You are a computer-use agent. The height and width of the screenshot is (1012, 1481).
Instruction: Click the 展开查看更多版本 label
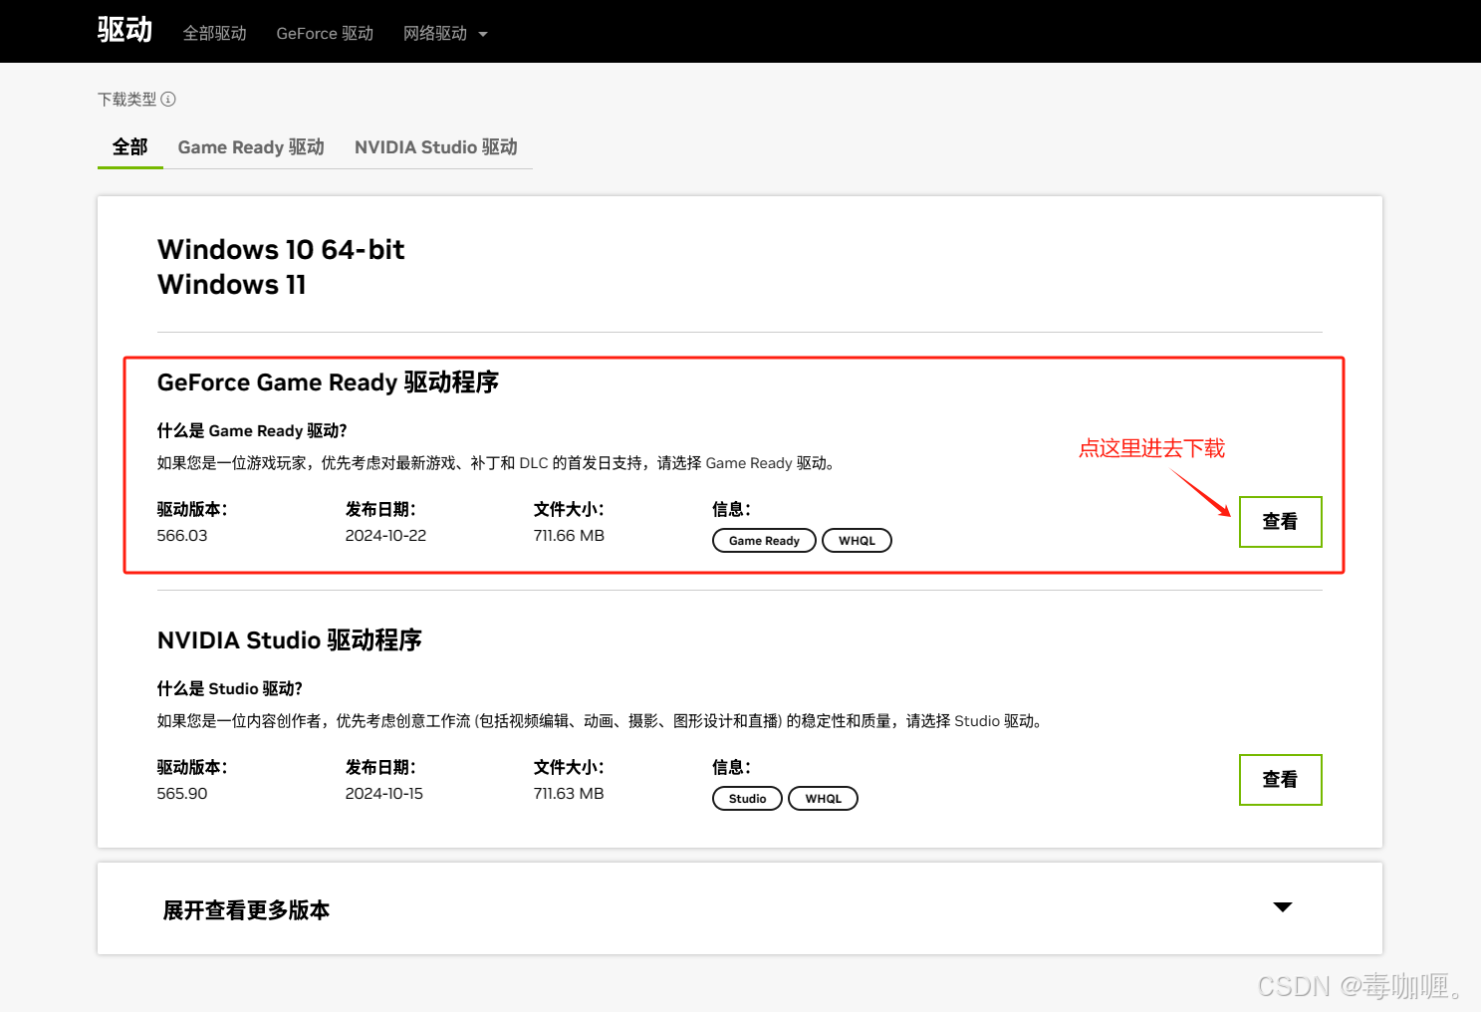246,910
